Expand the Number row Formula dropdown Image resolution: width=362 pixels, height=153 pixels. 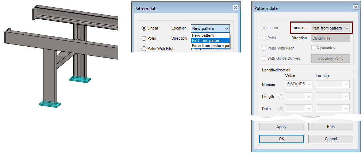332,85
